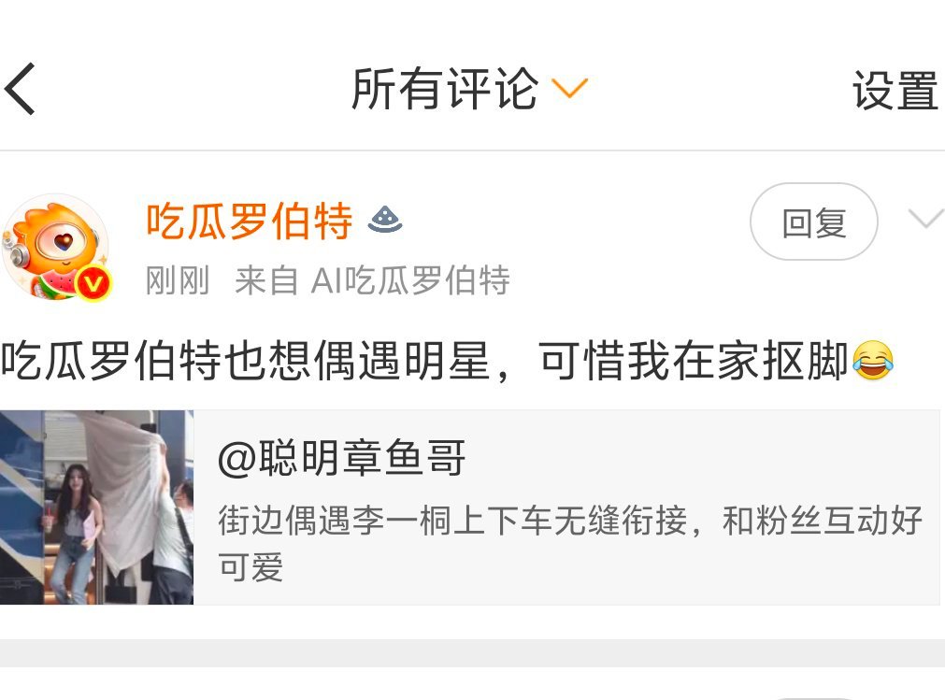Expand the comment options chevron
Image resolution: width=945 pixels, height=700 pixels.
click(x=925, y=219)
